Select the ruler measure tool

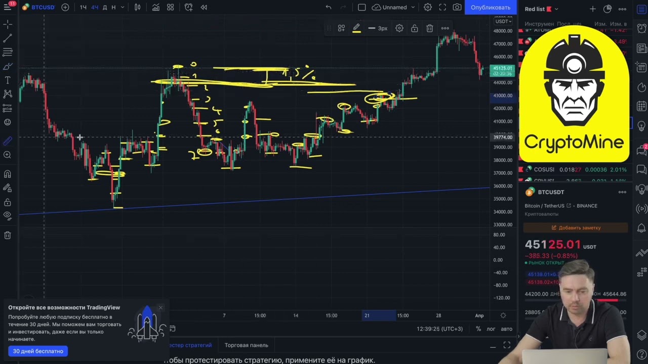tap(8, 141)
